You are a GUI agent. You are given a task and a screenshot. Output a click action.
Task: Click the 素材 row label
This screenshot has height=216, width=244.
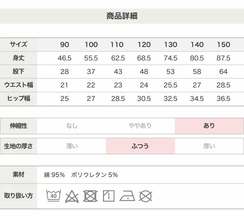click(x=18, y=175)
